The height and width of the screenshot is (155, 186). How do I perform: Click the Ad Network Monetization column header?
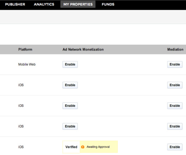pos(83,49)
